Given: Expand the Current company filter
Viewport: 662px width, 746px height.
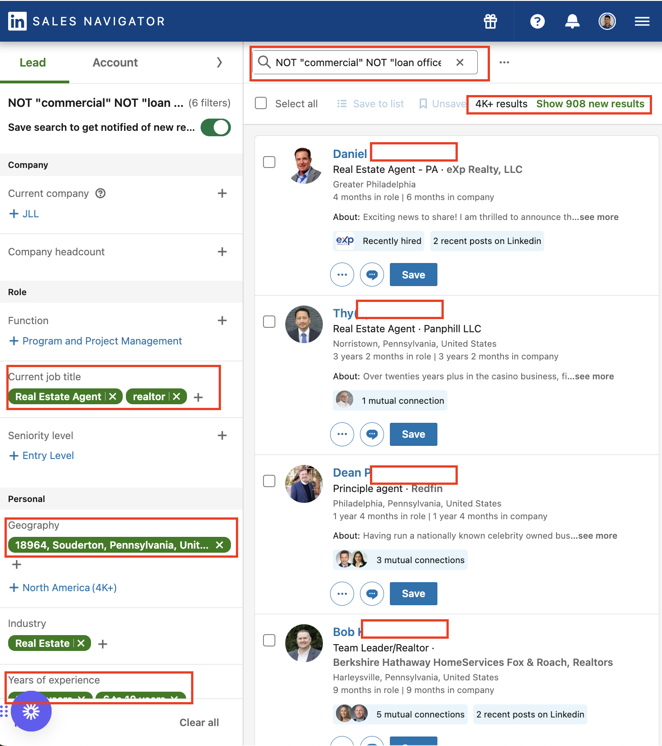Looking at the screenshot, I should click(222, 193).
